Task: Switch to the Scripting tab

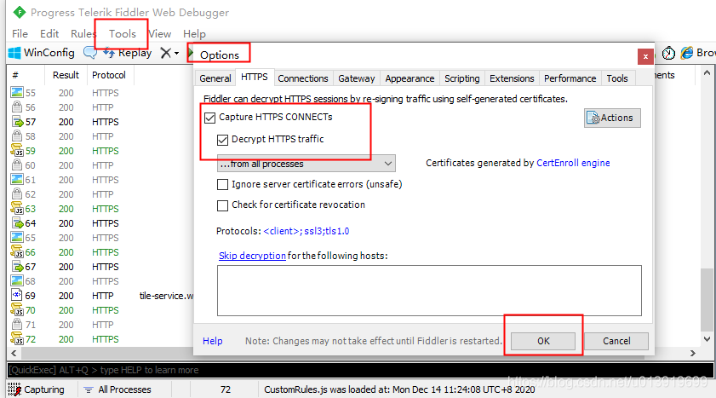Action: [x=462, y=78]
